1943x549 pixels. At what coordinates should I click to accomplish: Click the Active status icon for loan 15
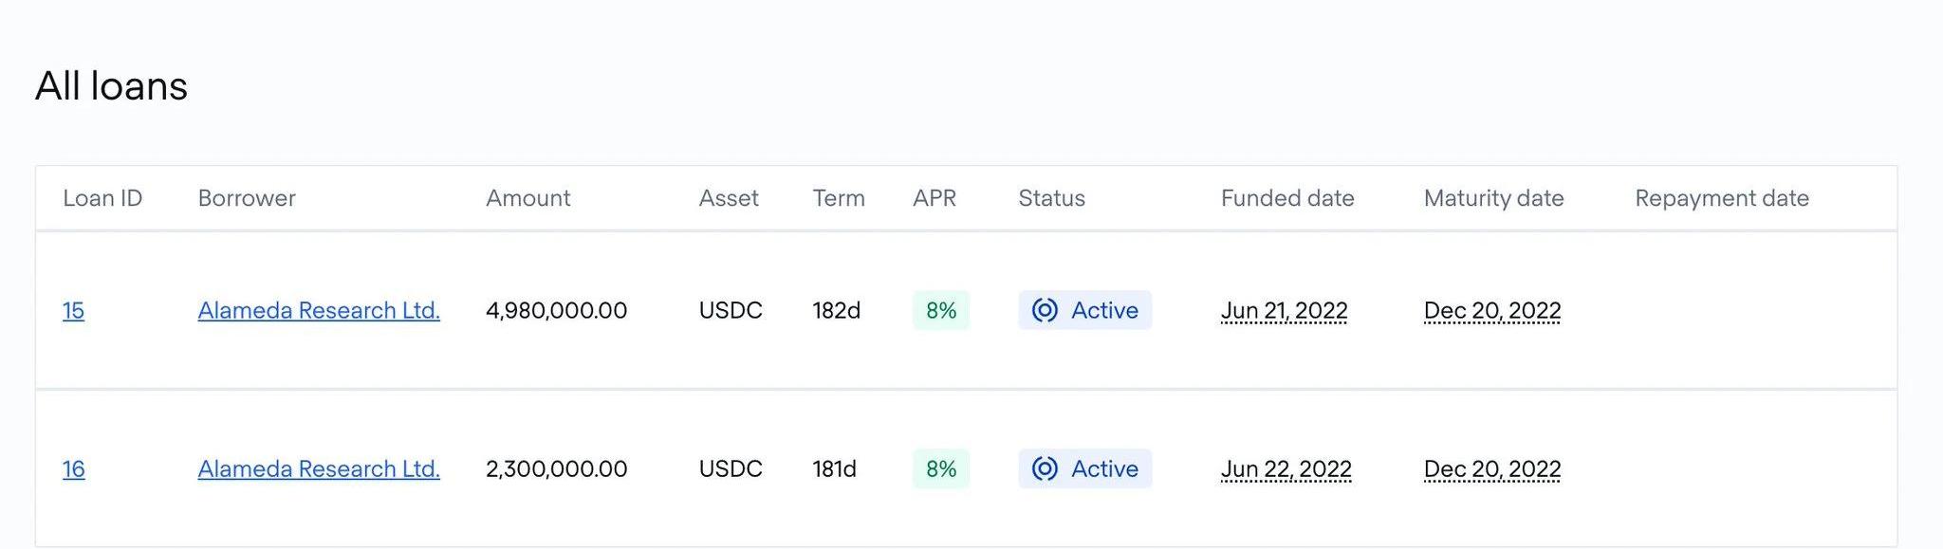pyautogui.click(x=1045, y=310)
